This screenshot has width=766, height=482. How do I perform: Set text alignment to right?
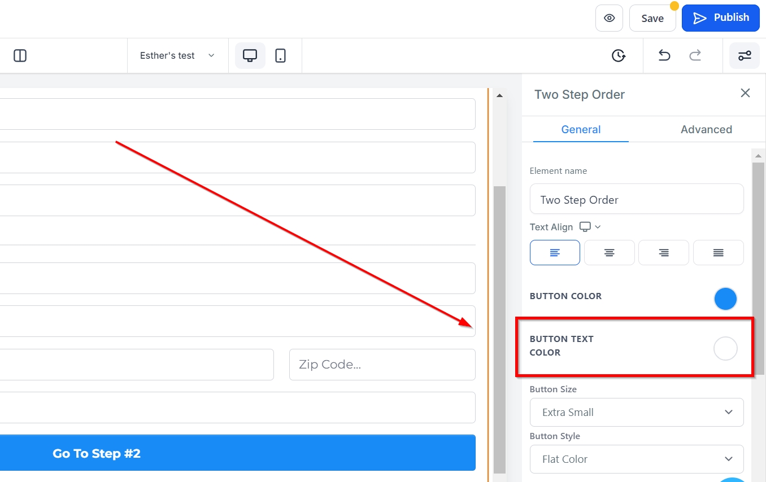tap(663, 253)
